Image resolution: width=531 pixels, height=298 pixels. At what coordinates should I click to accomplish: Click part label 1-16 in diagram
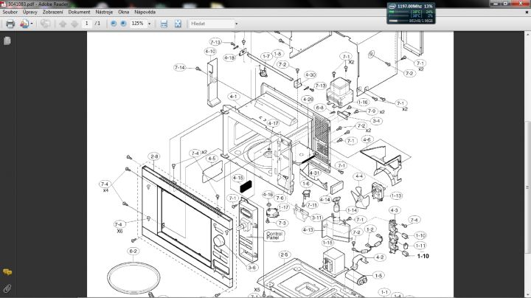363,102
